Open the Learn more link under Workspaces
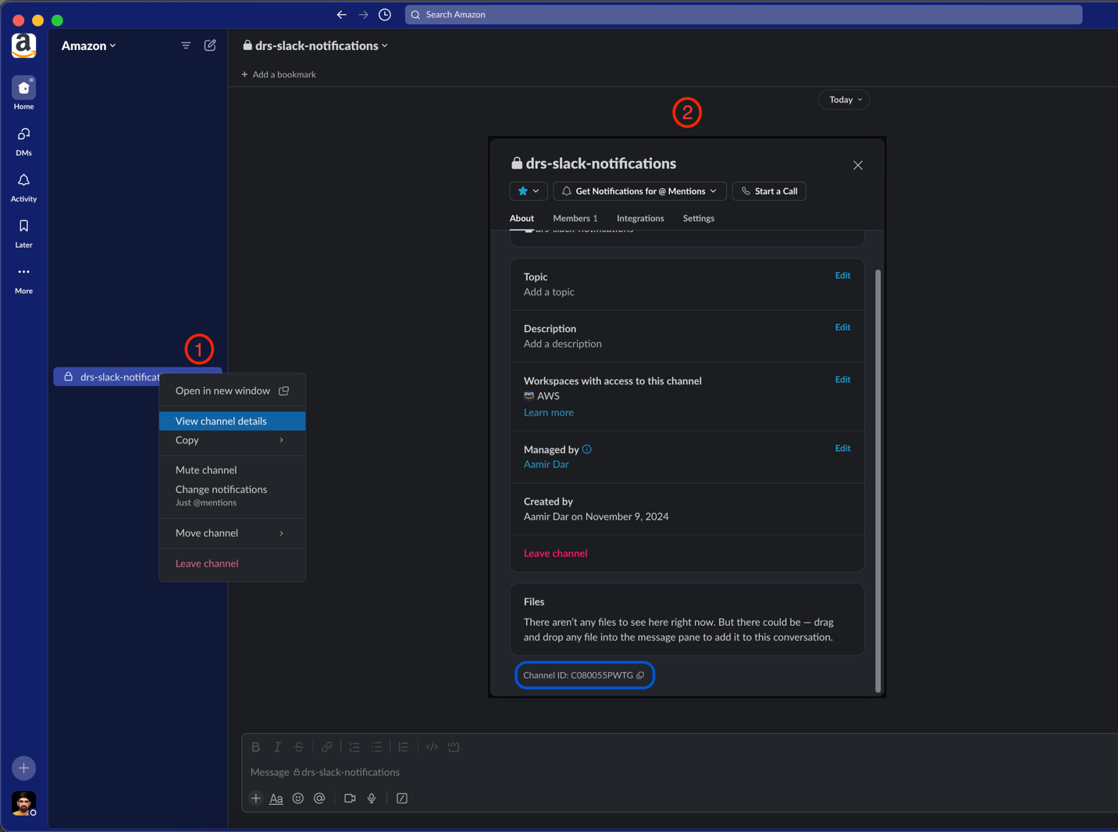1118x832 pixels. point(548,412)
